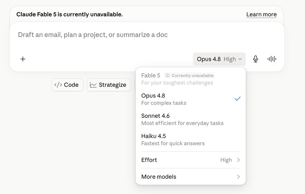Click the chevron arrow on More models row
Image resolution: width=305 pixels, height=194 pixels.
(238, 176)
